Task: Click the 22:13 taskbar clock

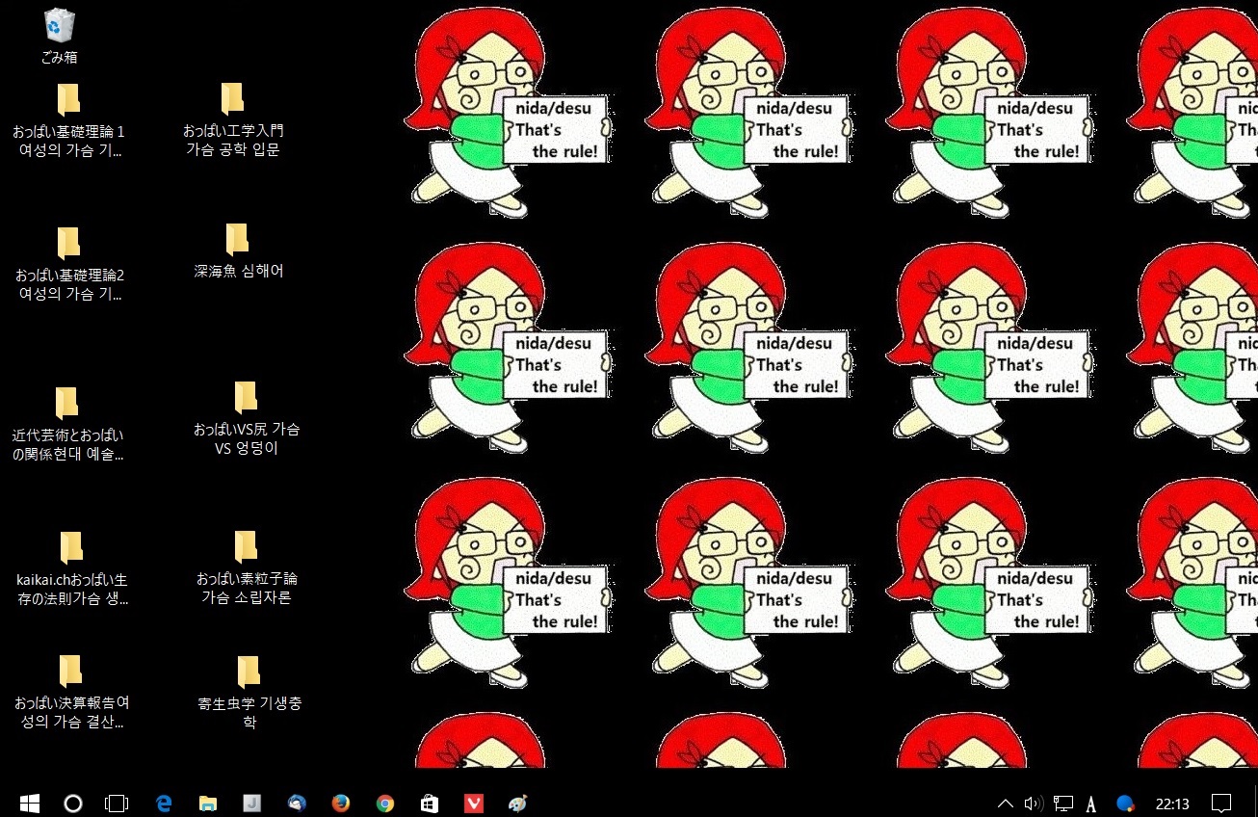Action: click(x=1172, y=803)
